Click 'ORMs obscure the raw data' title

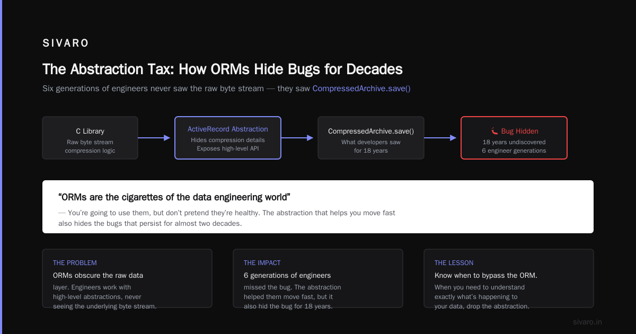coord(98,275)
